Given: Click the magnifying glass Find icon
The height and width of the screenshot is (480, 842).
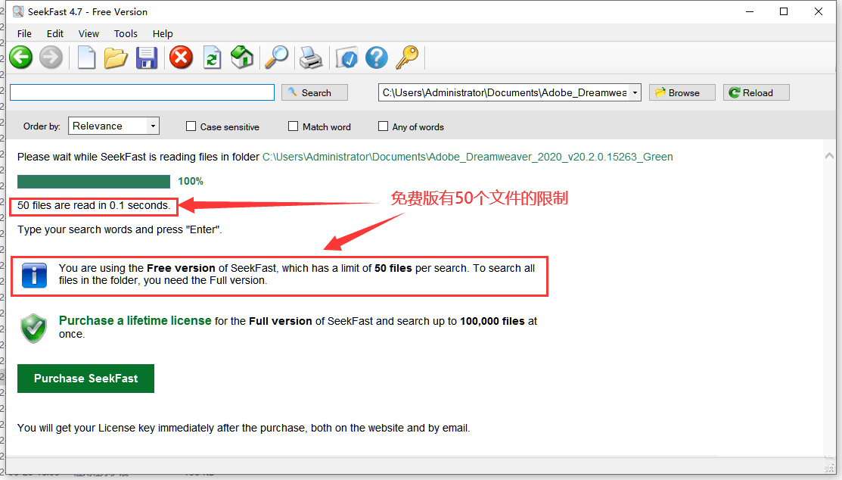Looking at the screenshot, I should click(x=277, y=58).
